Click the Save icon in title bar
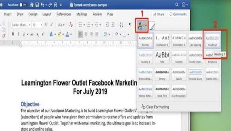The image size is (231, 131). pos(37,5)
